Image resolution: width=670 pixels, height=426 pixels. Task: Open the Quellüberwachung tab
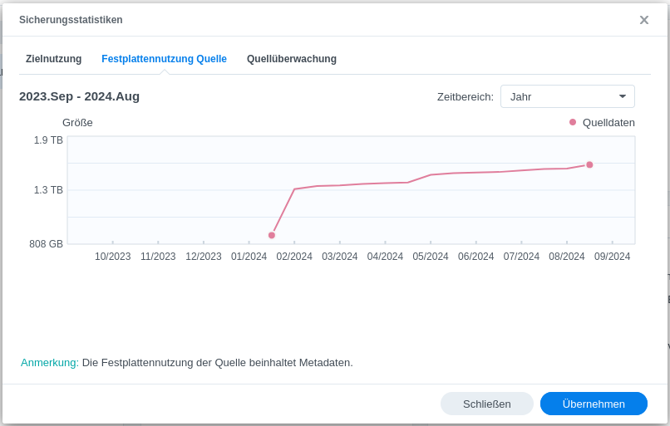pos(292,59)
